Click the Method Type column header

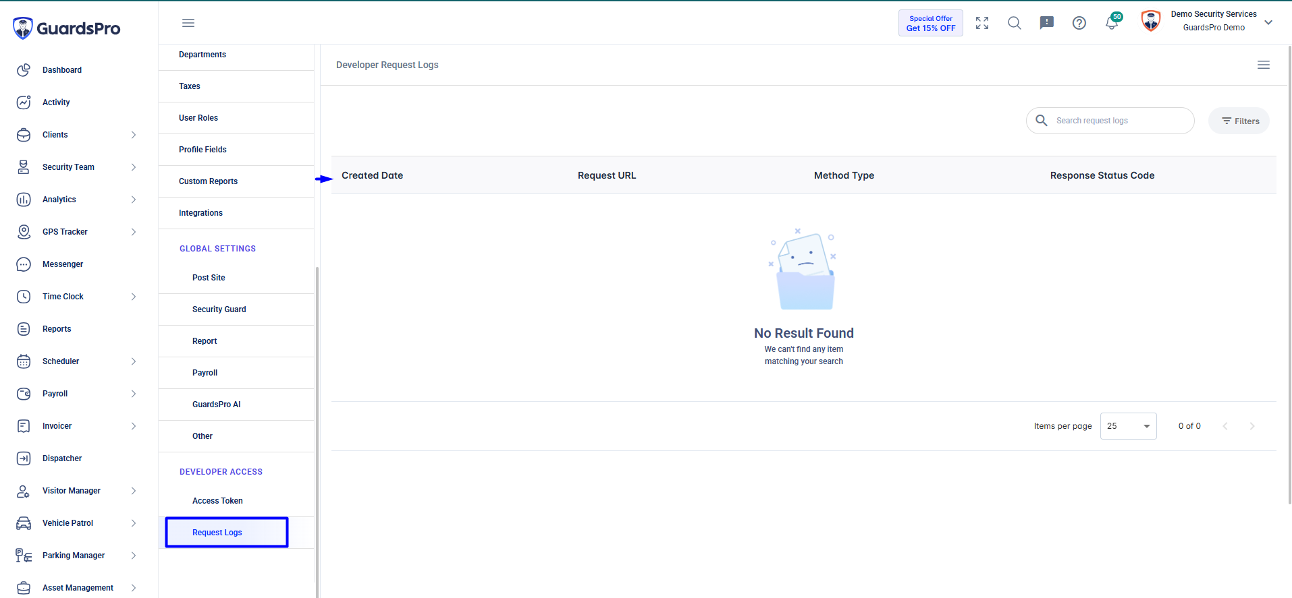pyautogui.click(x=844, y=175)
